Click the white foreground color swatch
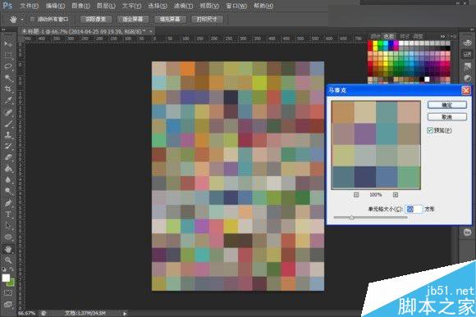Screen dimensions: 476x317 pyautogui.click(x=6, y=278)
